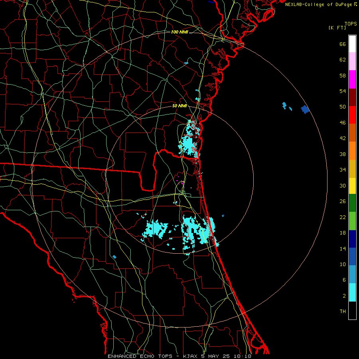Click the 54 legend value
The width and height of the screenshot is (359, 359).
(343, 91)
